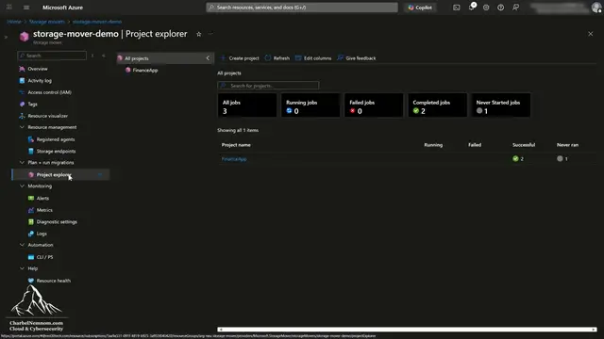This screenshot has height=339, width=604.
Task: Expand the portal left flyout chevron
Action: click(6, 37)
